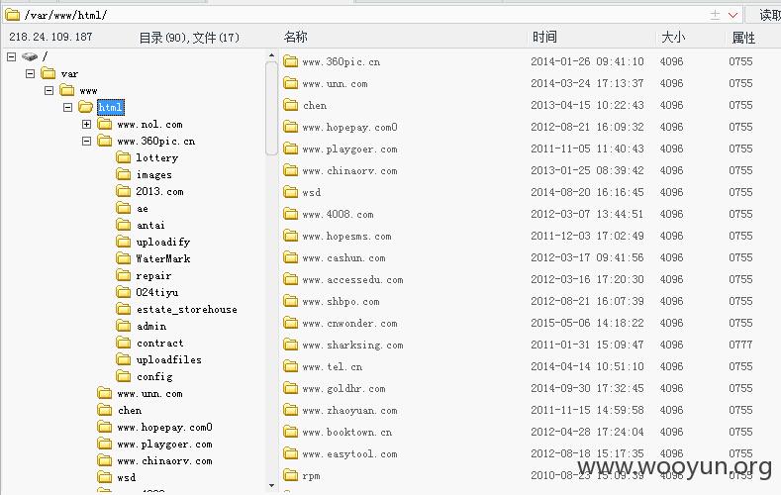This screenshot has width=781, height=495.
Task: Select uploadify folder in tree
Action: pyautogui.click(x=163, y=242)
